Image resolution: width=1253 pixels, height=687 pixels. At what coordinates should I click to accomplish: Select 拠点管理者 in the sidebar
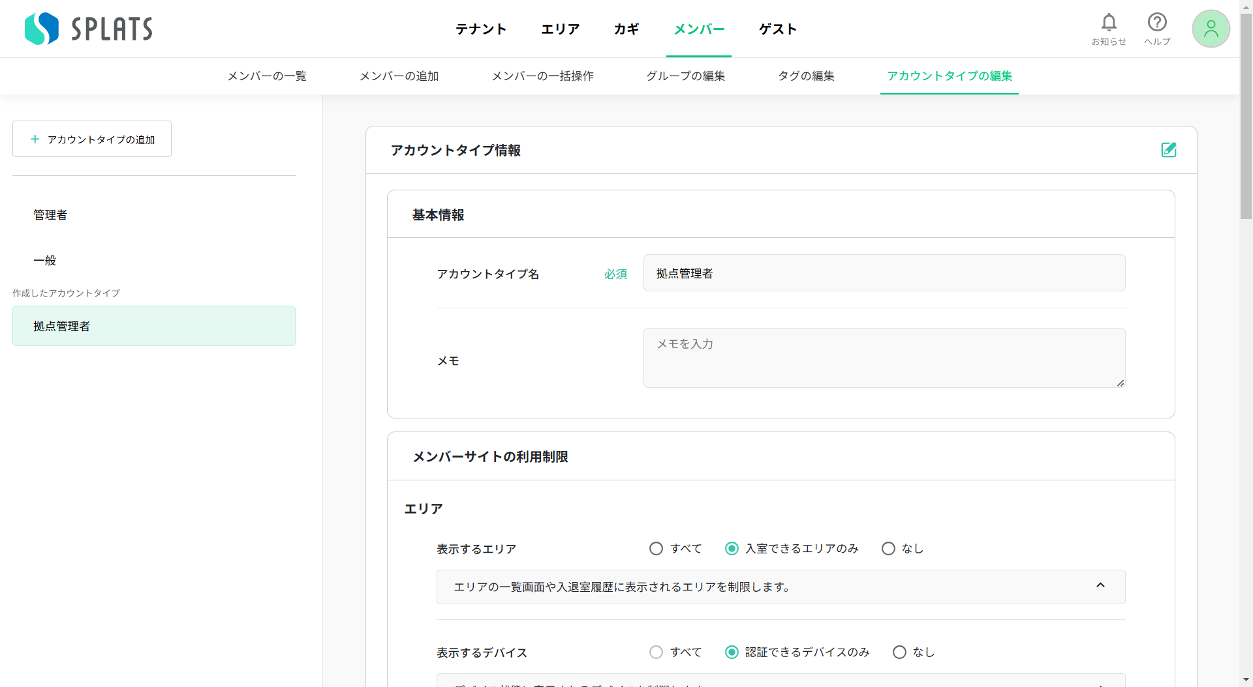click(62, 326)
